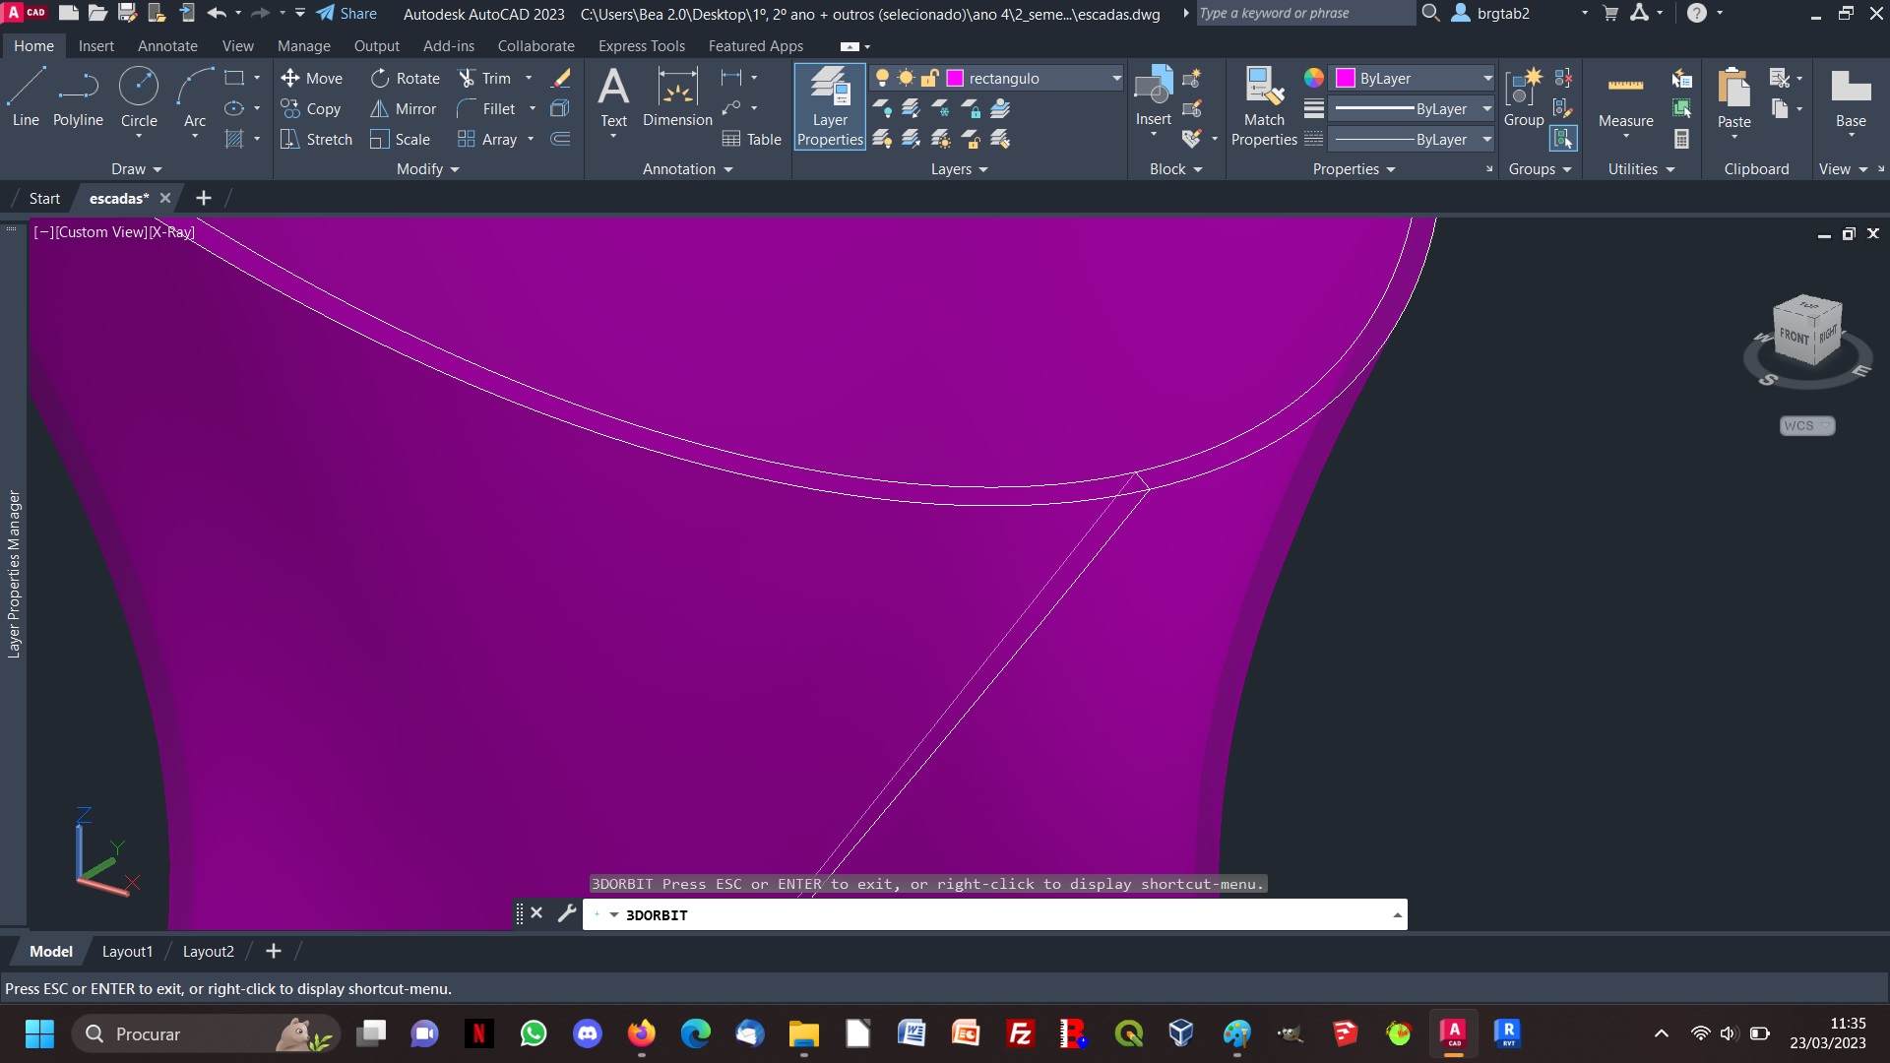Select the Line drawing tool
The width and height of the screenshot is (1890, 1063).
coord(26,97)
